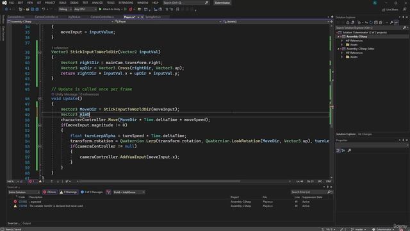Toggle the Messages filter button
This screenshot has height=231, width=410.
click(x=92, y=192)
